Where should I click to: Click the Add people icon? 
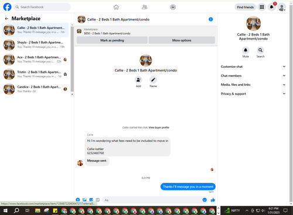(138, 80)
